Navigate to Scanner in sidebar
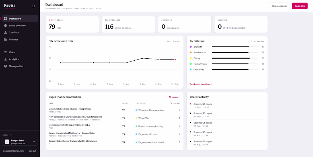The height and width of the screenshot is (157, 313). tap(20, 40)
